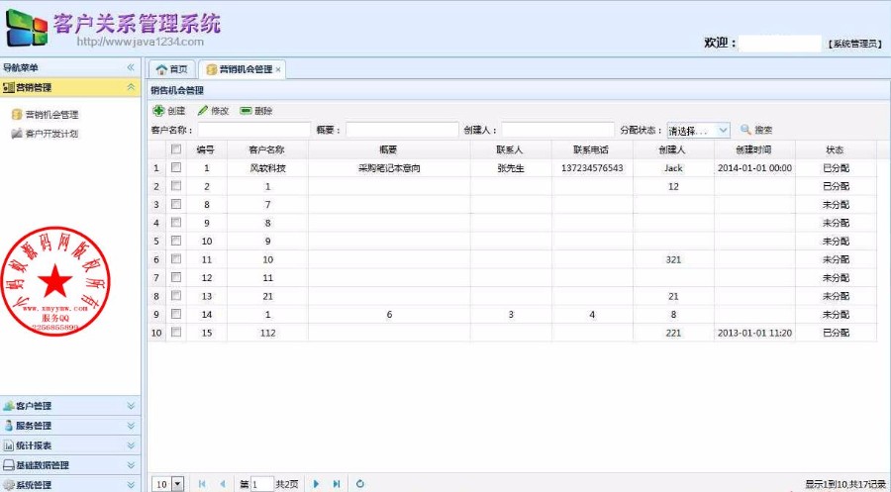Click the 状态 column header

[x=836, y=149]
